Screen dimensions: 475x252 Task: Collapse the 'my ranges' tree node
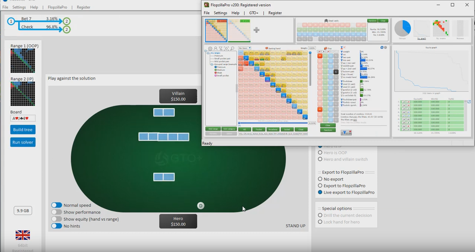pyautogui.click(x=208, y=53)
